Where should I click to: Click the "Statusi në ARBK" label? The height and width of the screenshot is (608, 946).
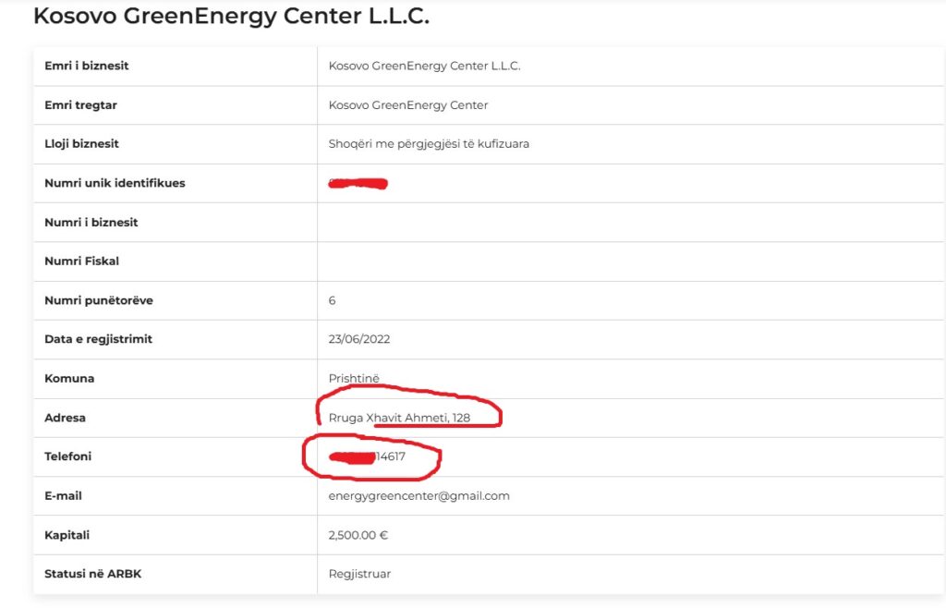[x=92, y=574]
